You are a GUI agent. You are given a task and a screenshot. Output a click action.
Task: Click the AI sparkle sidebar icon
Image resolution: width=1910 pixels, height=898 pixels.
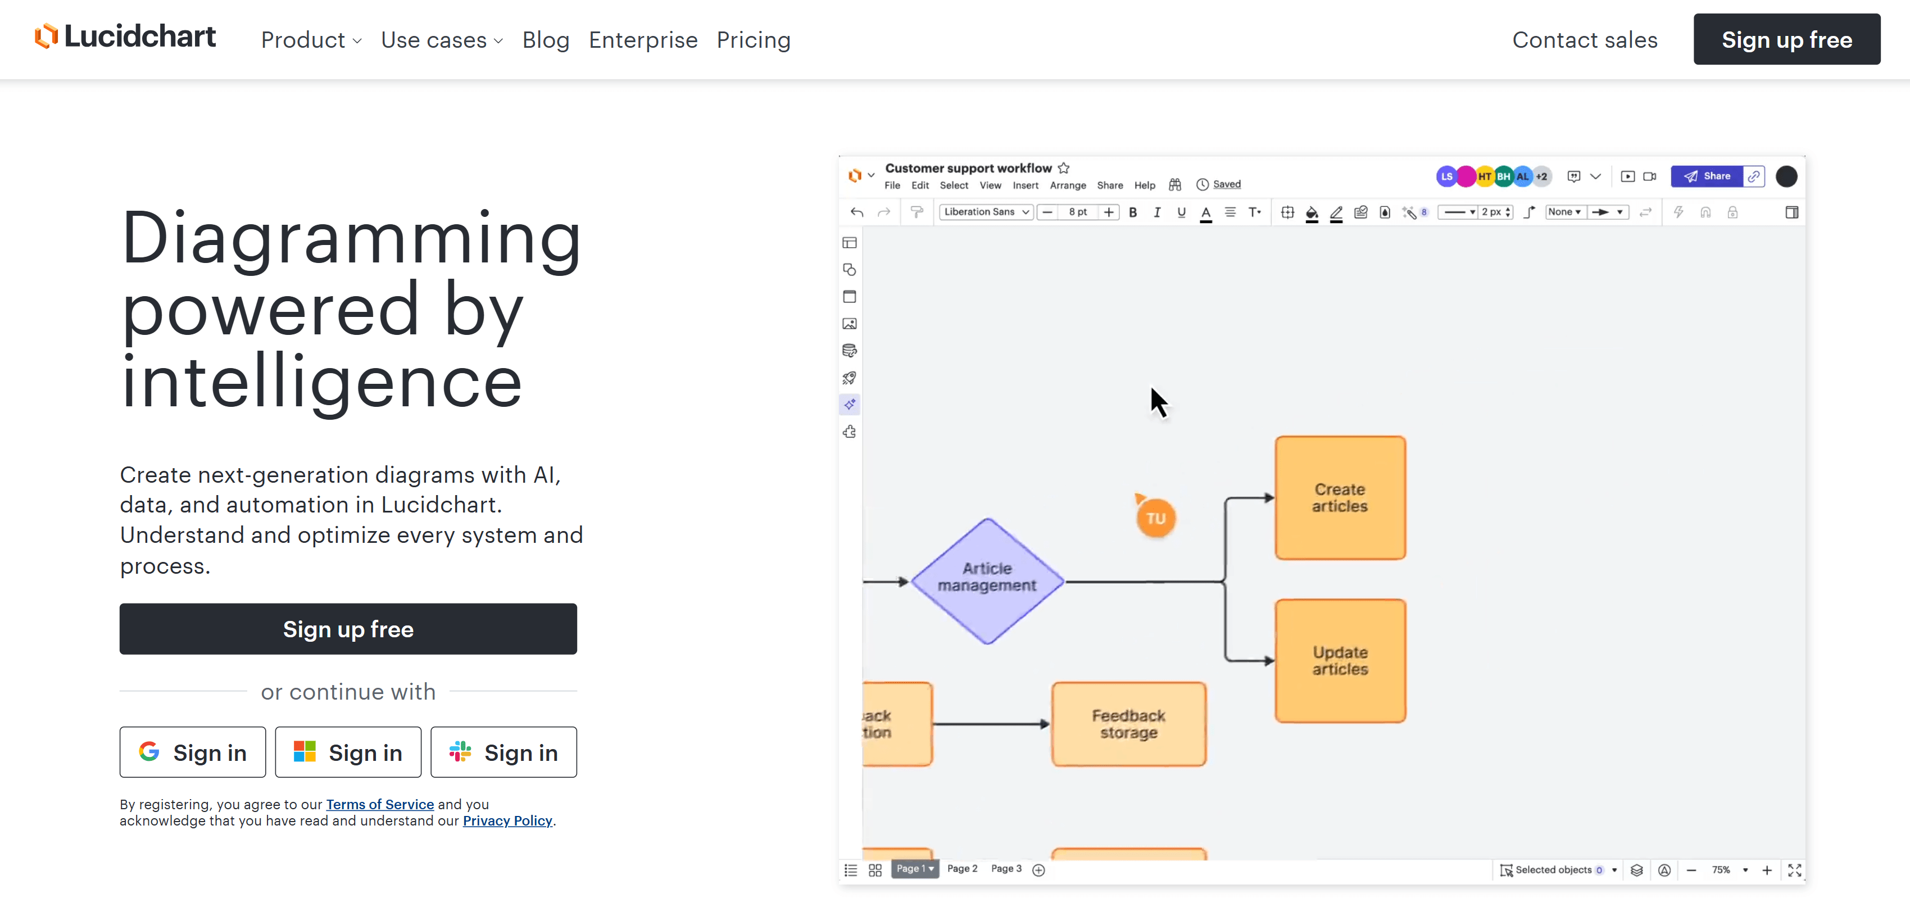coord(850,405)
